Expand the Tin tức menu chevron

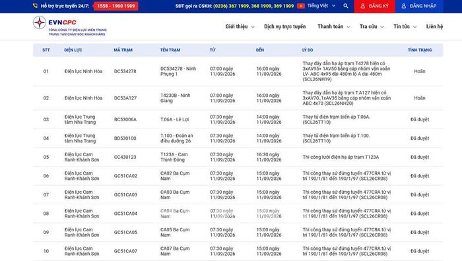click(414, 27)
